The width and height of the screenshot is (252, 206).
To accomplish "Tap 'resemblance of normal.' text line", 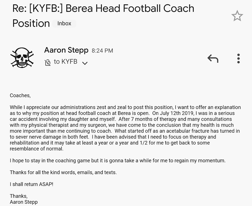I will coord(37,149).
